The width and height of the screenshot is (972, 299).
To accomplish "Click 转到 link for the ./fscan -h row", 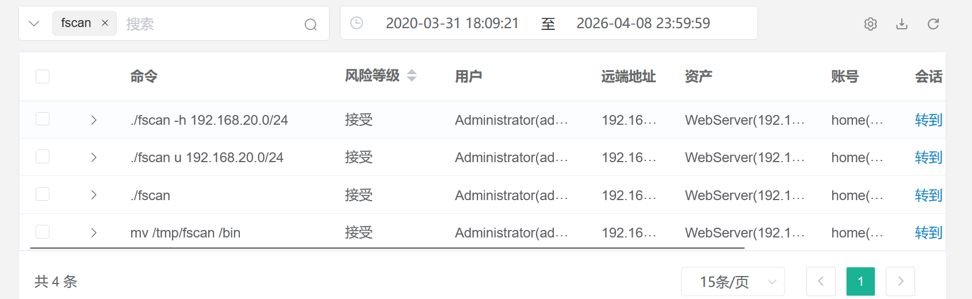I will coord(928,120).
